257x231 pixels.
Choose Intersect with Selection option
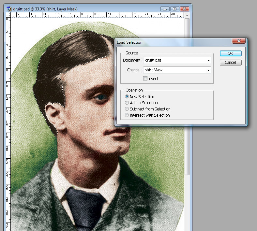click(x=127, y=115)
